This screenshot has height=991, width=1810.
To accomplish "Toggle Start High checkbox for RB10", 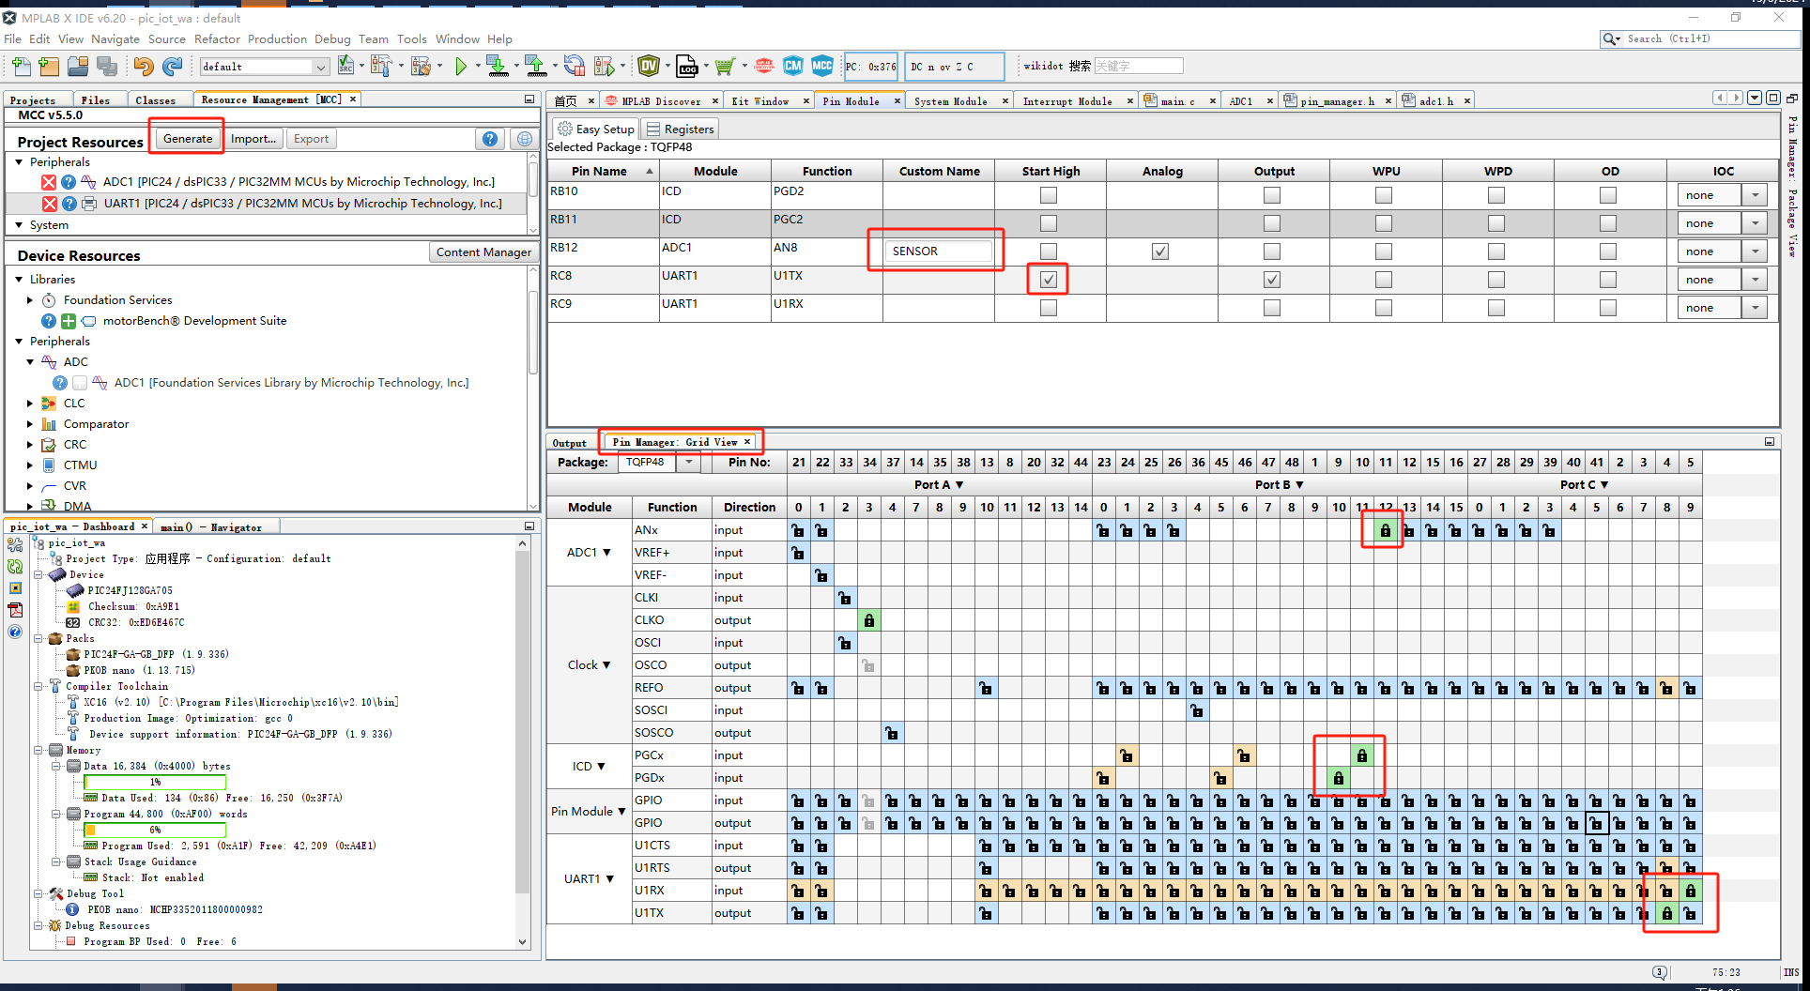I will pyautogui.click(x=1049, y=195).
